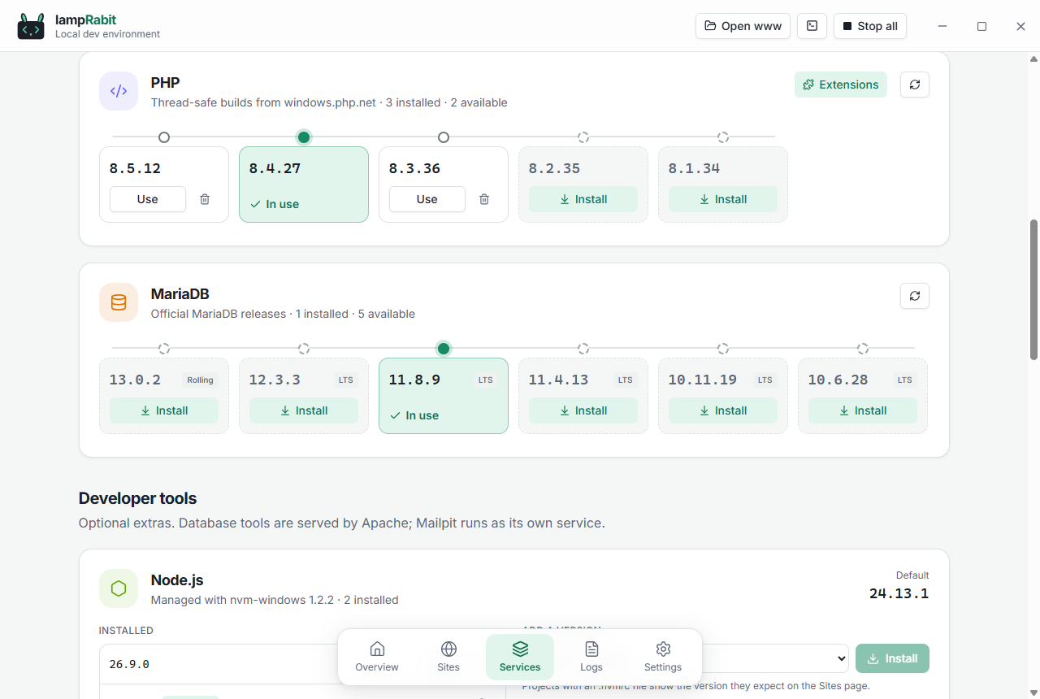Delete PHP 8.3.36 using trash icon
1040x699 pixels.
(484, 199)
